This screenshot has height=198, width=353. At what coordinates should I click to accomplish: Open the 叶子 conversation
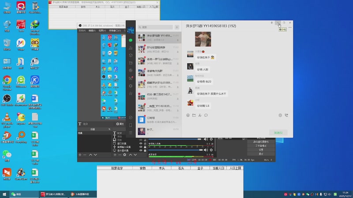[158, 131]
